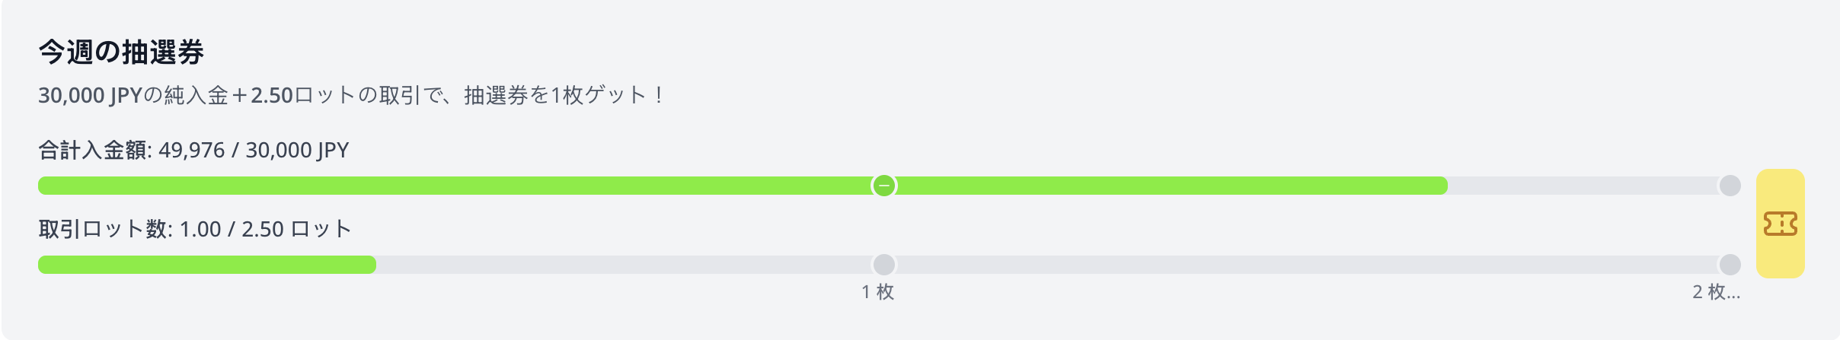Click the "1.00 / 2.50 ロット" value
1840x340 pixels.
click(x=266, y=229)
